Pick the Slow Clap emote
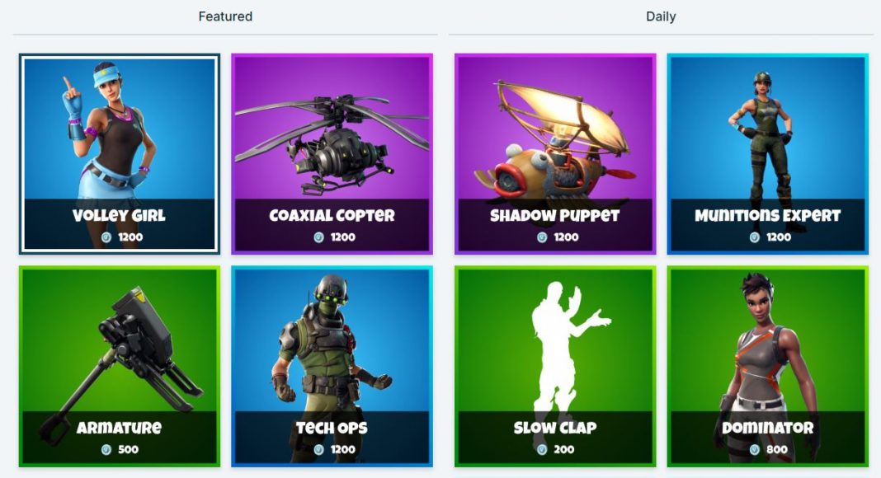The width and height of the screenshot is (881, 478). 555,367
